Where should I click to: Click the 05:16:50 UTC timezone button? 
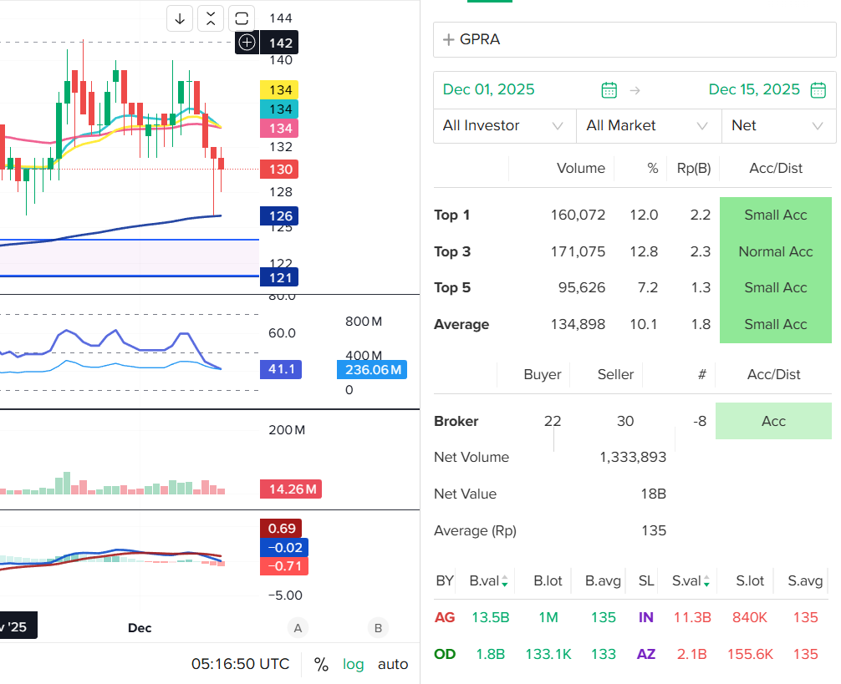tap(241, 664)
